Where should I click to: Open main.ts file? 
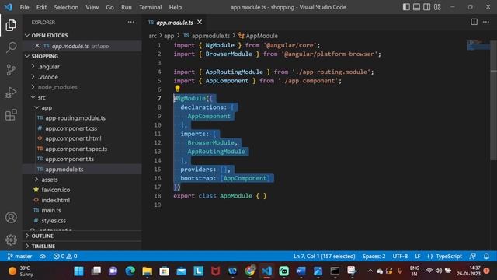(x=51, y=210)
